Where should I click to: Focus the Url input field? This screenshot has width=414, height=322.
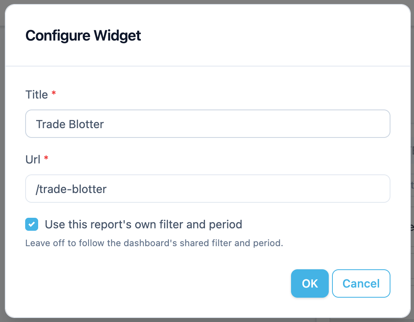point(207,189)
